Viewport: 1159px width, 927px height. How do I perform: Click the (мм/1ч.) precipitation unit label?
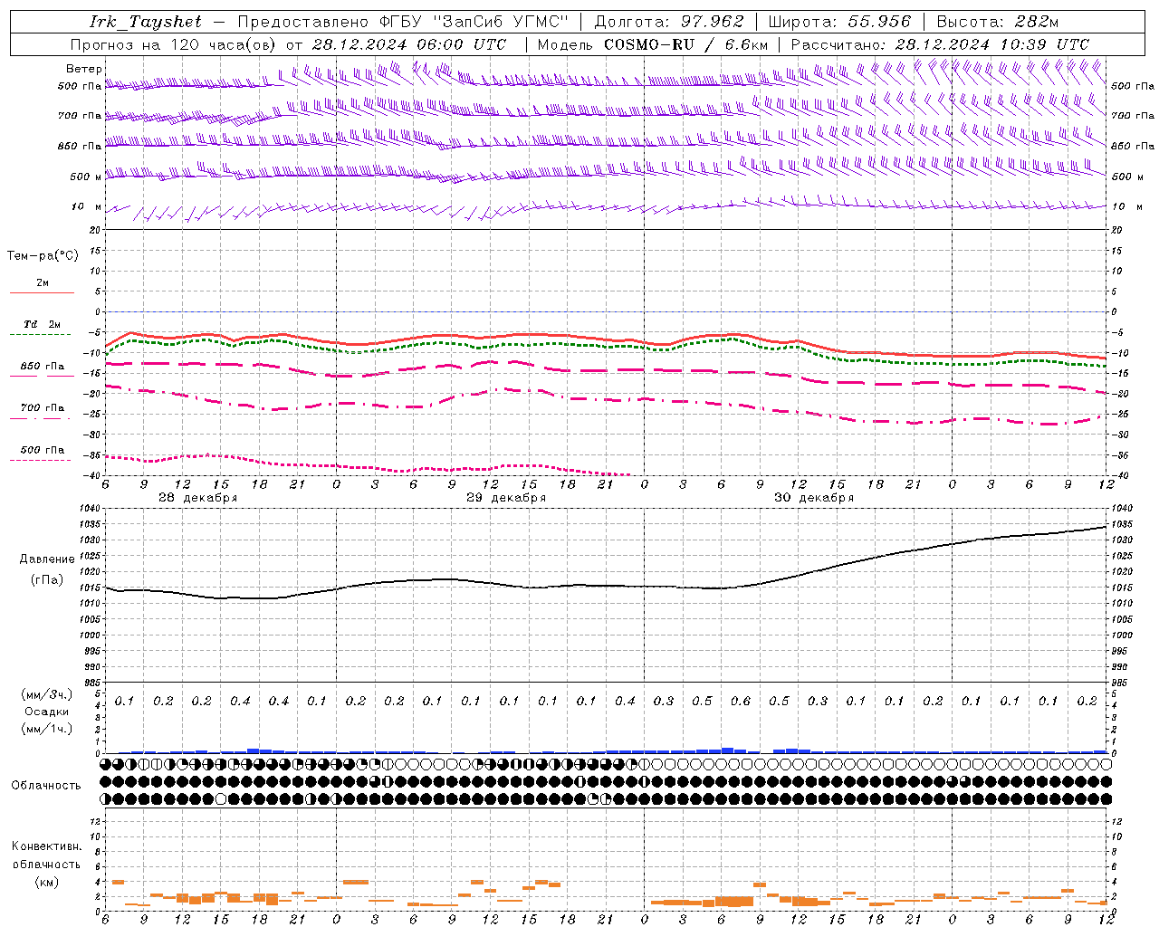click(47, 729)
